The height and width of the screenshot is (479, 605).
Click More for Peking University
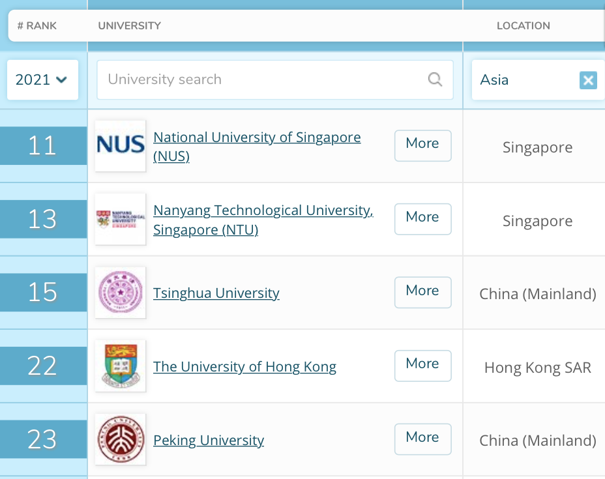(x=422, y=439)
